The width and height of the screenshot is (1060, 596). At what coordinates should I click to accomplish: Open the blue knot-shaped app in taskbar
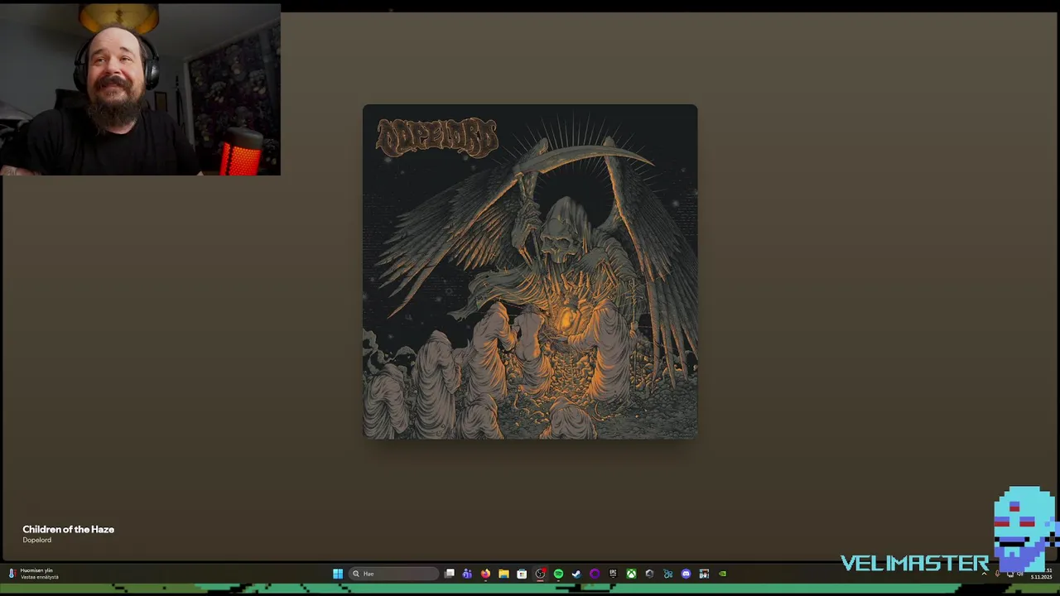(x=667, y=574)
